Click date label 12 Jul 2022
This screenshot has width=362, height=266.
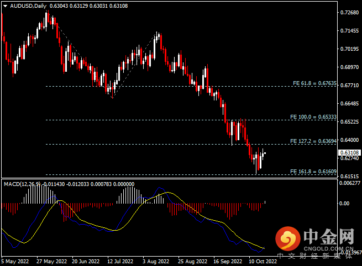point(120,262)
